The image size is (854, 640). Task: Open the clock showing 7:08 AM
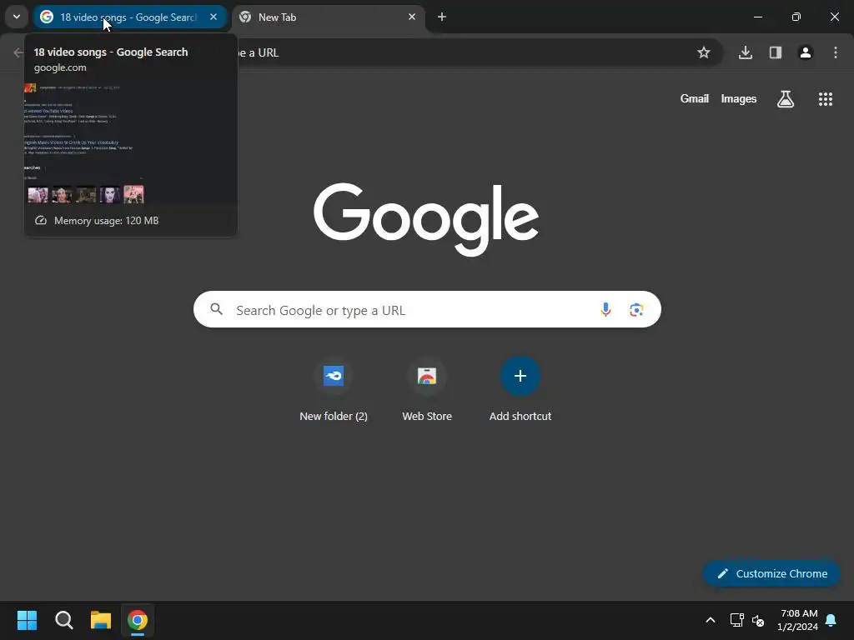(x=797, y=620)
